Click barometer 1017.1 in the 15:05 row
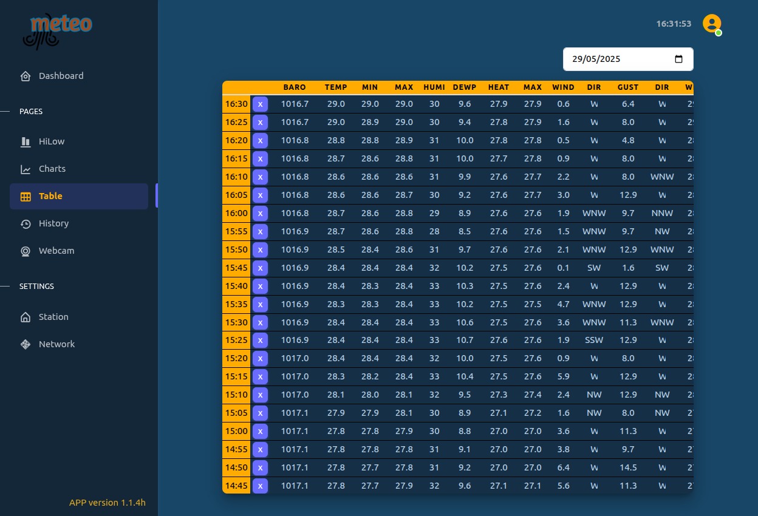Viewport: 758px width, 516px height. point(295,413)
